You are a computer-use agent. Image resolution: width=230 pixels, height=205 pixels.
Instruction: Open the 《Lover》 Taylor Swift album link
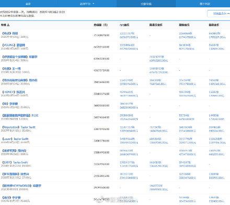(x=15, y=139)
